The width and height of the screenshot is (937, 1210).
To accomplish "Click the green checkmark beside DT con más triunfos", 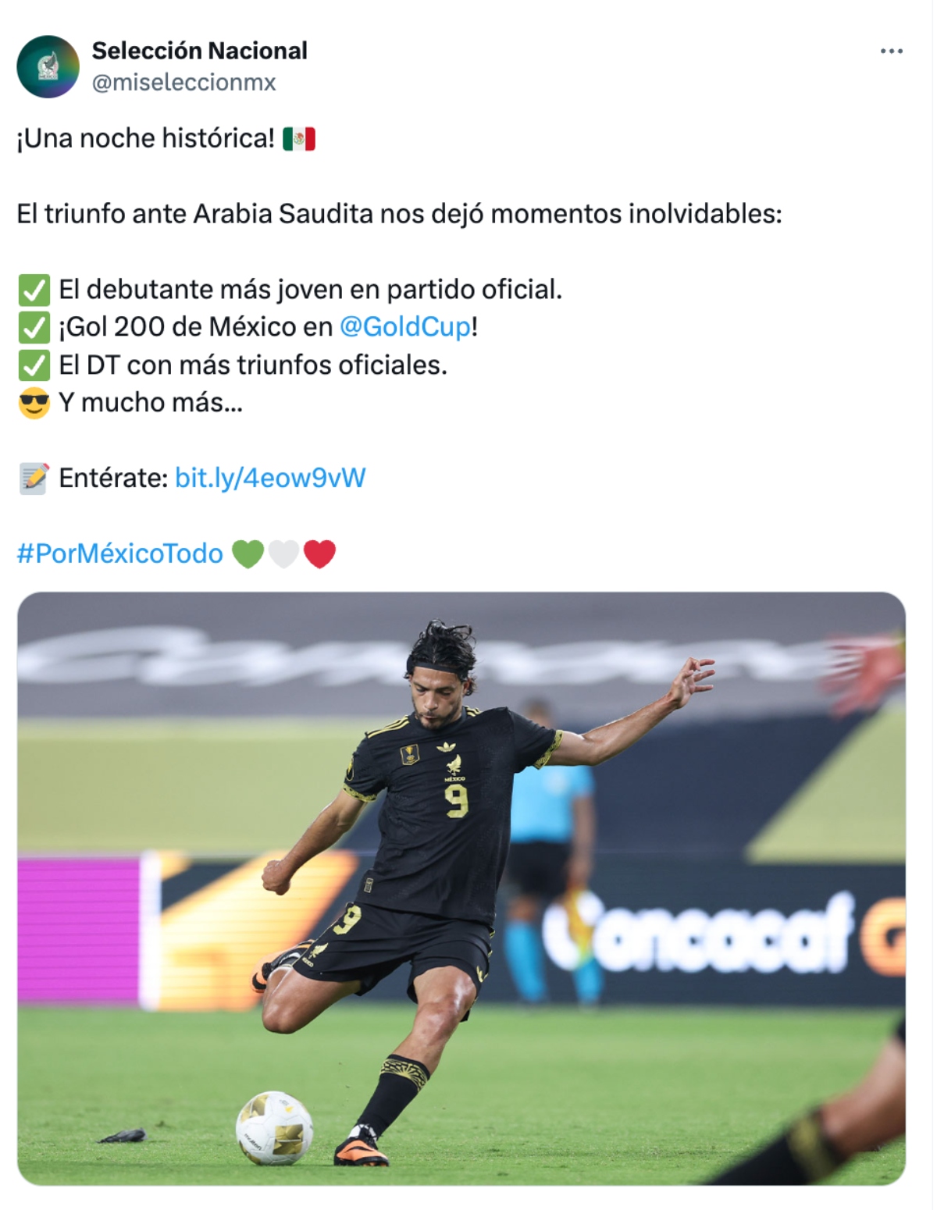I will (34, 365).
